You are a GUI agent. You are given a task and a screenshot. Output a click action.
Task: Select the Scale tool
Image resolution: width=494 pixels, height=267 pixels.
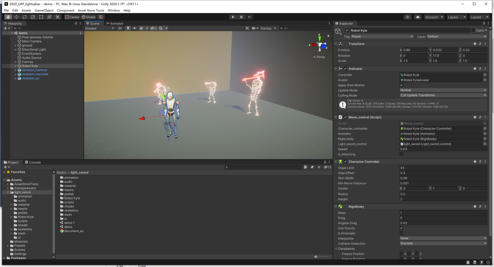coord(33,17)
